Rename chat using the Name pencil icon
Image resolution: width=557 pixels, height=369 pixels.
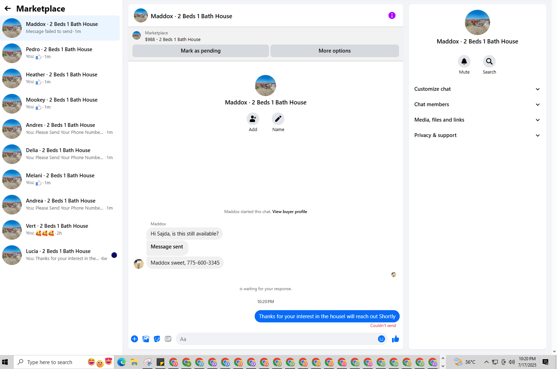(278, 119)
